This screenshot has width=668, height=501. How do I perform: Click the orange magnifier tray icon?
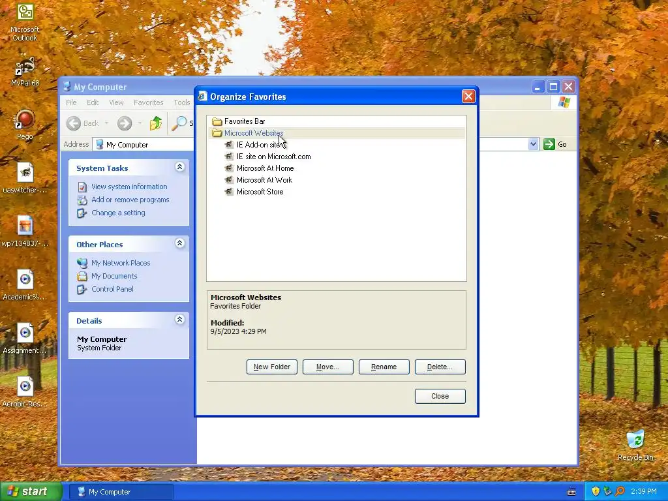click(620, 491)
